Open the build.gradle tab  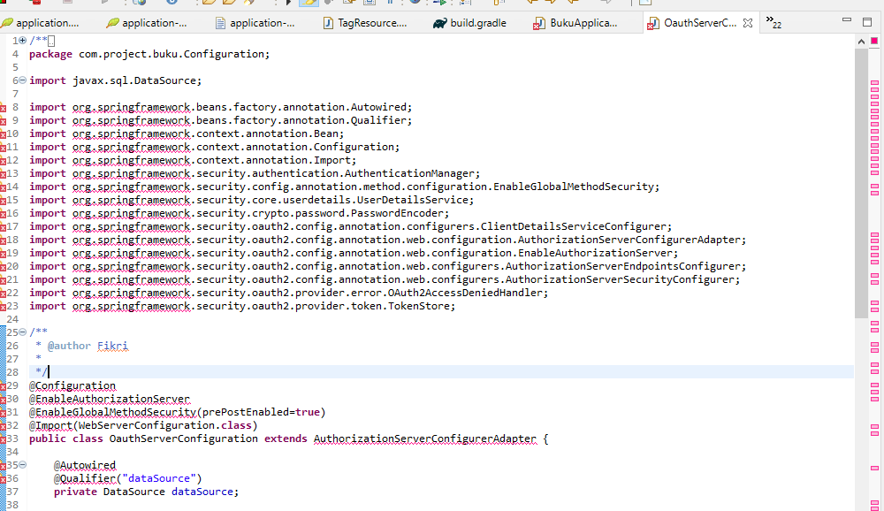tap(477, 23)
